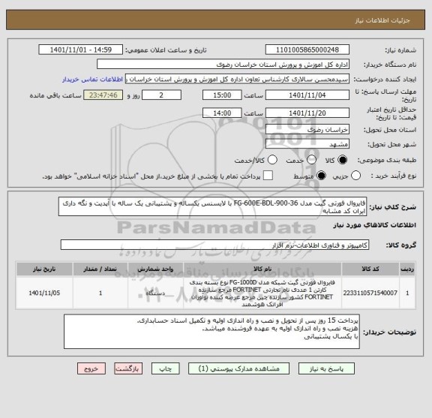Click the نام کالا column header
Screen dimensions: 432x418
click(x=262, y=269)
